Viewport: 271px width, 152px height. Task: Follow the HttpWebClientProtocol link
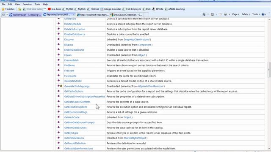[x=151, y=86]
